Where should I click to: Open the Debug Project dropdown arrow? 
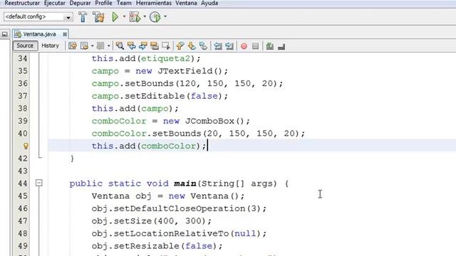point(145,16)
